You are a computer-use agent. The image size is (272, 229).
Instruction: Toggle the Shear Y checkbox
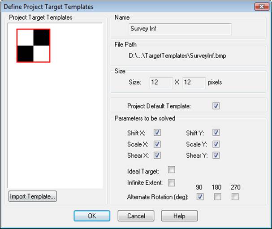[216, 156]
